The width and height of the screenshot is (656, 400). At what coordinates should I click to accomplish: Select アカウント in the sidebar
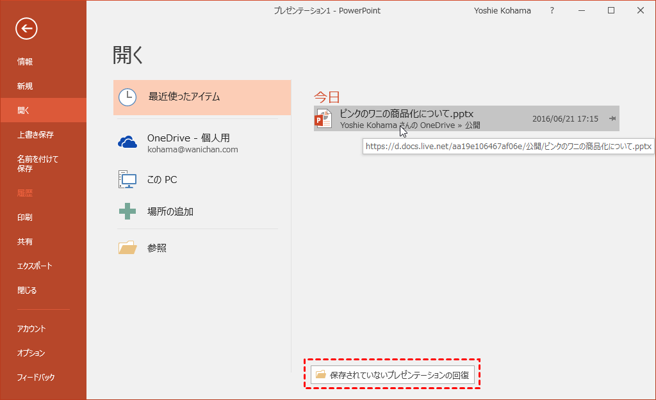31,329
